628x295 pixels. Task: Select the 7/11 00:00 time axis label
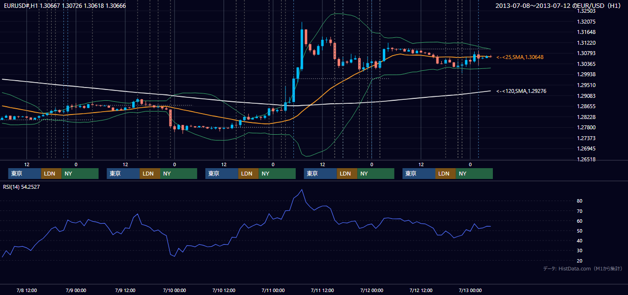click(x=273, y=290)
